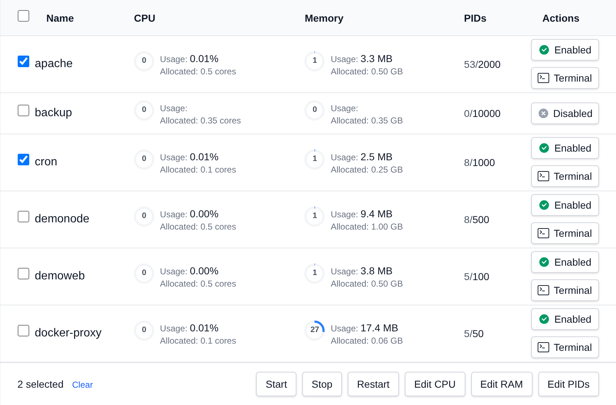Select the demoweb row checkbox
The height and width of the screenshot is (405, 616).
pyautogui.click(x=23, y=274)
